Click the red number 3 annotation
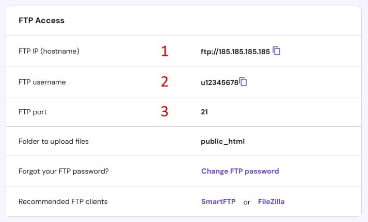This screenshot has height=222, width=368. [165, 111]
